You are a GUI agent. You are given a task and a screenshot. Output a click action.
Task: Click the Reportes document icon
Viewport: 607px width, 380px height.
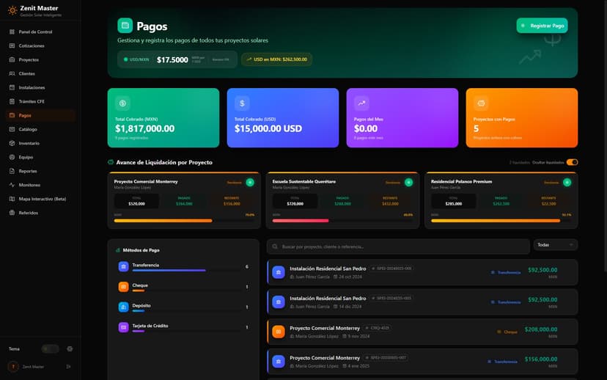pyautogui.click(x=12, y=171)
